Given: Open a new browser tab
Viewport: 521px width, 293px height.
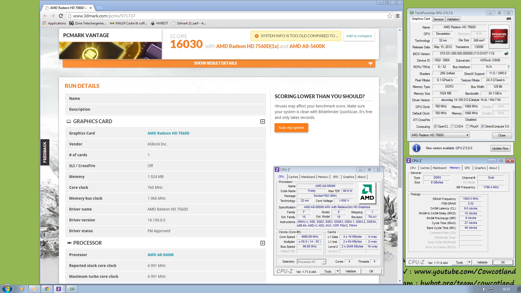Looking at the screenshot, I should pos(100,8).
